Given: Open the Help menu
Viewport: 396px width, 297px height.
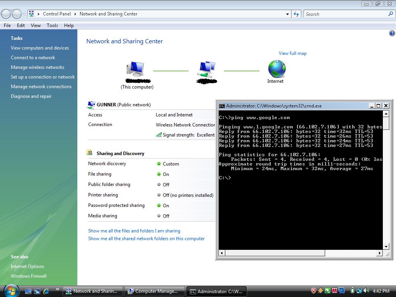Looking at the screenshot, I should point(69,26).
